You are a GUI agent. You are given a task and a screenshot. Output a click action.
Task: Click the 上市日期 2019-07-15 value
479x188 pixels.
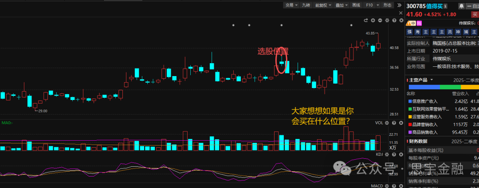pos(445,51)
